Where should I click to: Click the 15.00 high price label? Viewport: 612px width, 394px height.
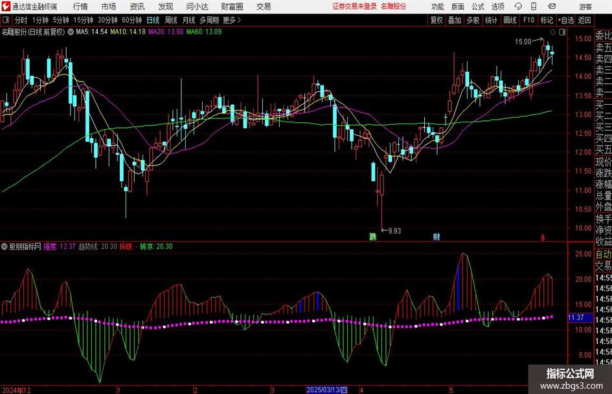click(523, 41)
